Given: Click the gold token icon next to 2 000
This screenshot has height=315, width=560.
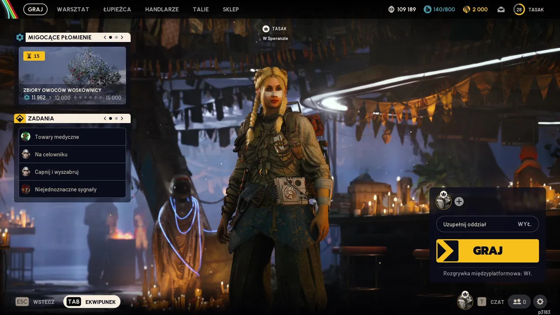Looking at the screenshot, I should click(x=467, y=9).
